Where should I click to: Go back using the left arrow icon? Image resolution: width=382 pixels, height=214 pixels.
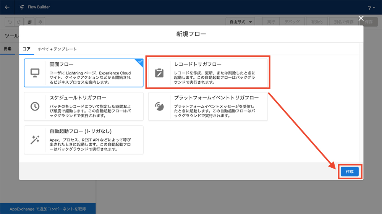tap(7, 7)
